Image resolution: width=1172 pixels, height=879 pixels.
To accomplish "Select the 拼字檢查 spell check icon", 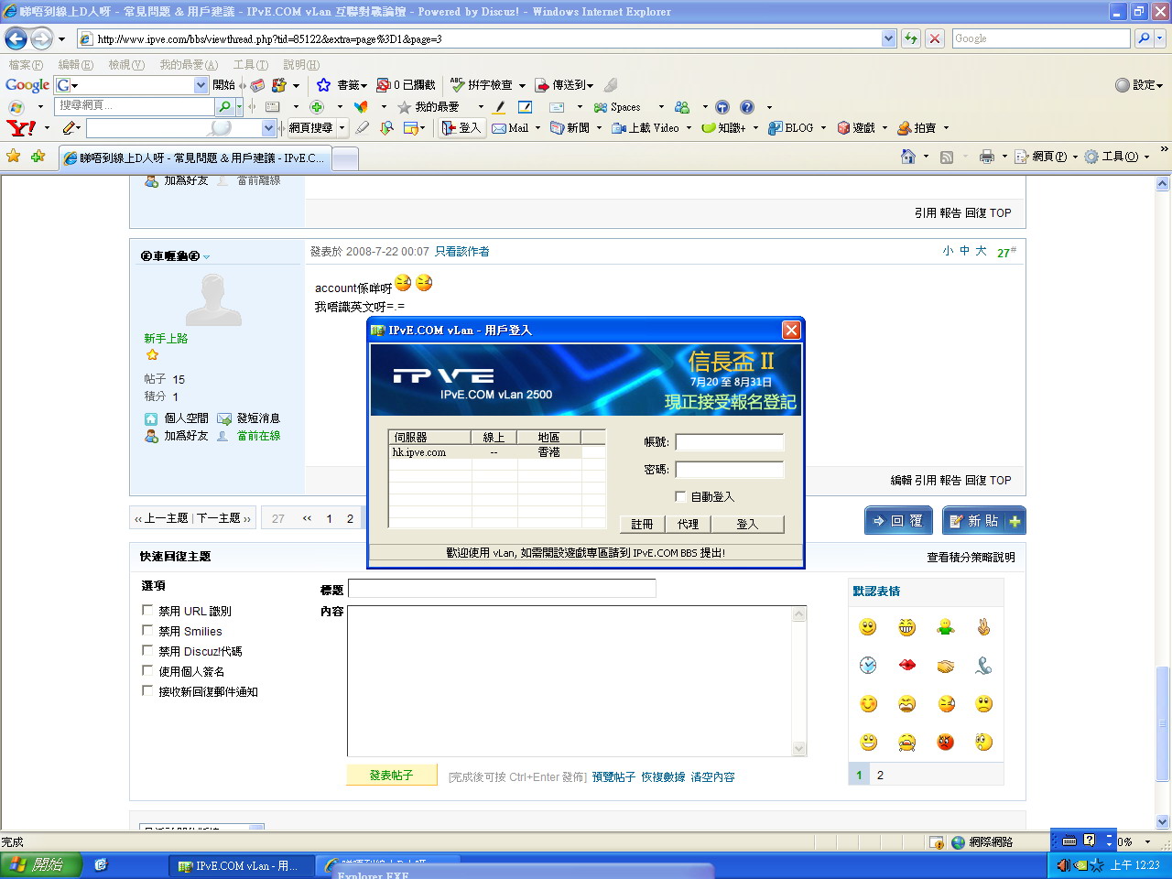I will (458, 85).
